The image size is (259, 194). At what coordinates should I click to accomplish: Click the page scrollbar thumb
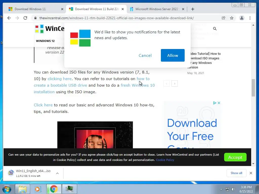(x=253, y=88)
